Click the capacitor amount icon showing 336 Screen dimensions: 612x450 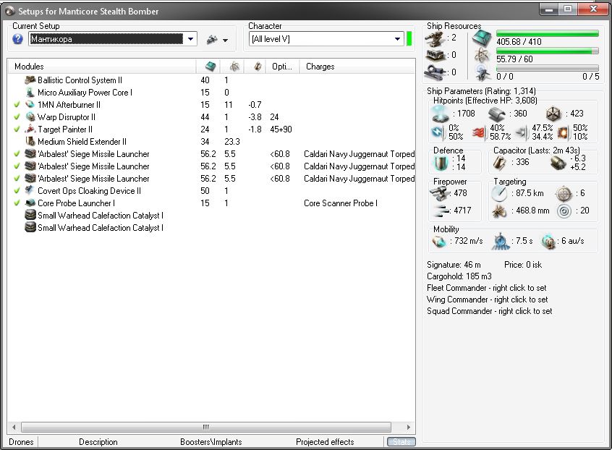coord(500,162)
